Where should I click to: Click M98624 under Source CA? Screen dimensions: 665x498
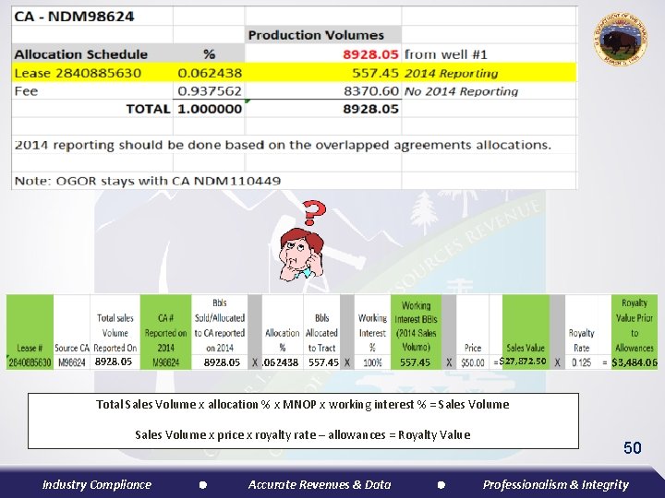[72, 362]
